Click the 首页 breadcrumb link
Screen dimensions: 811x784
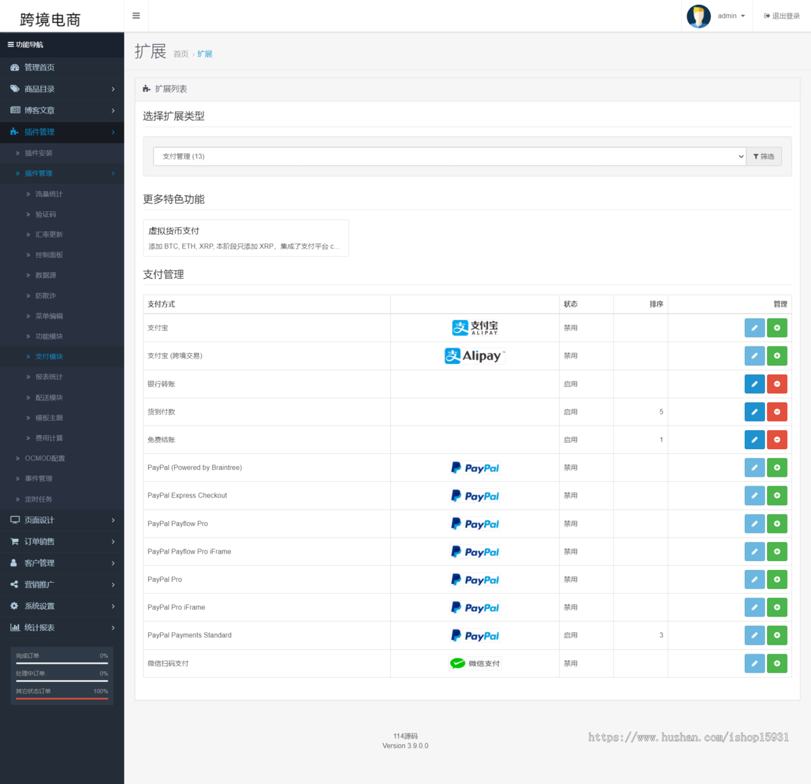tap(181, 54)
